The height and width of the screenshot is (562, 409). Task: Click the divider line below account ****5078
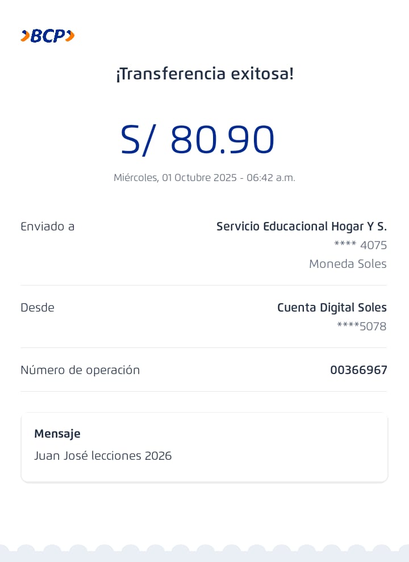coord(204,347)
